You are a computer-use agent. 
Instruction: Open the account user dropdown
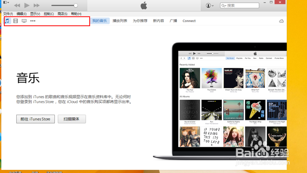coord(210,6)
